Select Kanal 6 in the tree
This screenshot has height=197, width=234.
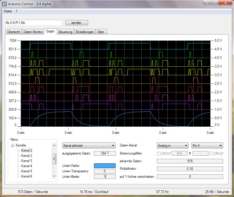coord(26,176)
